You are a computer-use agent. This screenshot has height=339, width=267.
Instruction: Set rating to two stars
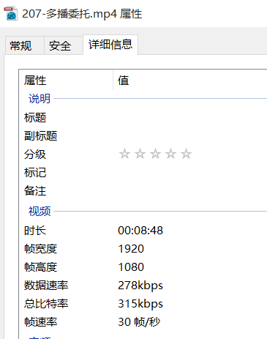(x=140, y=154)
